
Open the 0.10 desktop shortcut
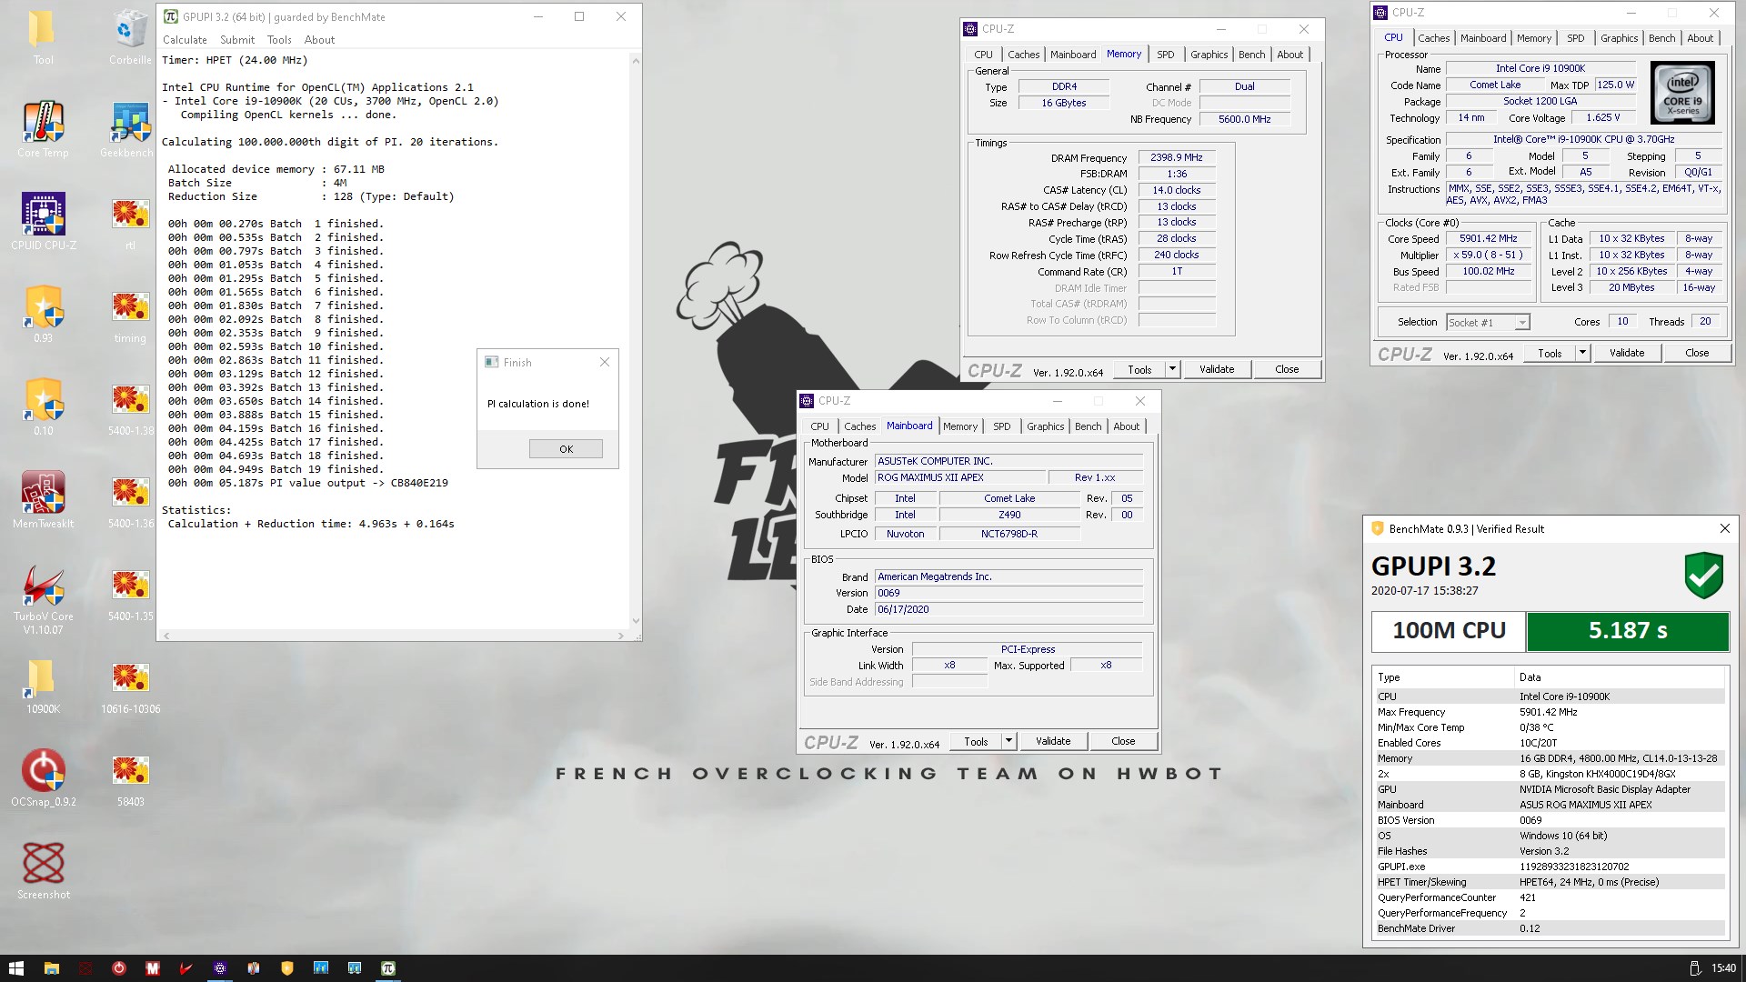point(43,407)
